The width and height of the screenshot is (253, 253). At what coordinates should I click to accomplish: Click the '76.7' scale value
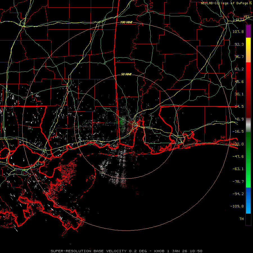239,57
